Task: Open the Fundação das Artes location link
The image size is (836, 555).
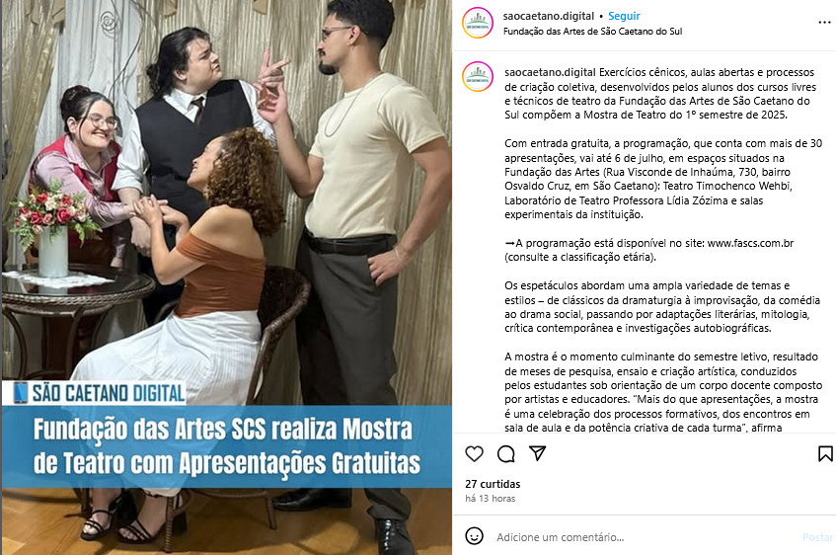Action: click(x=592, y=32)
